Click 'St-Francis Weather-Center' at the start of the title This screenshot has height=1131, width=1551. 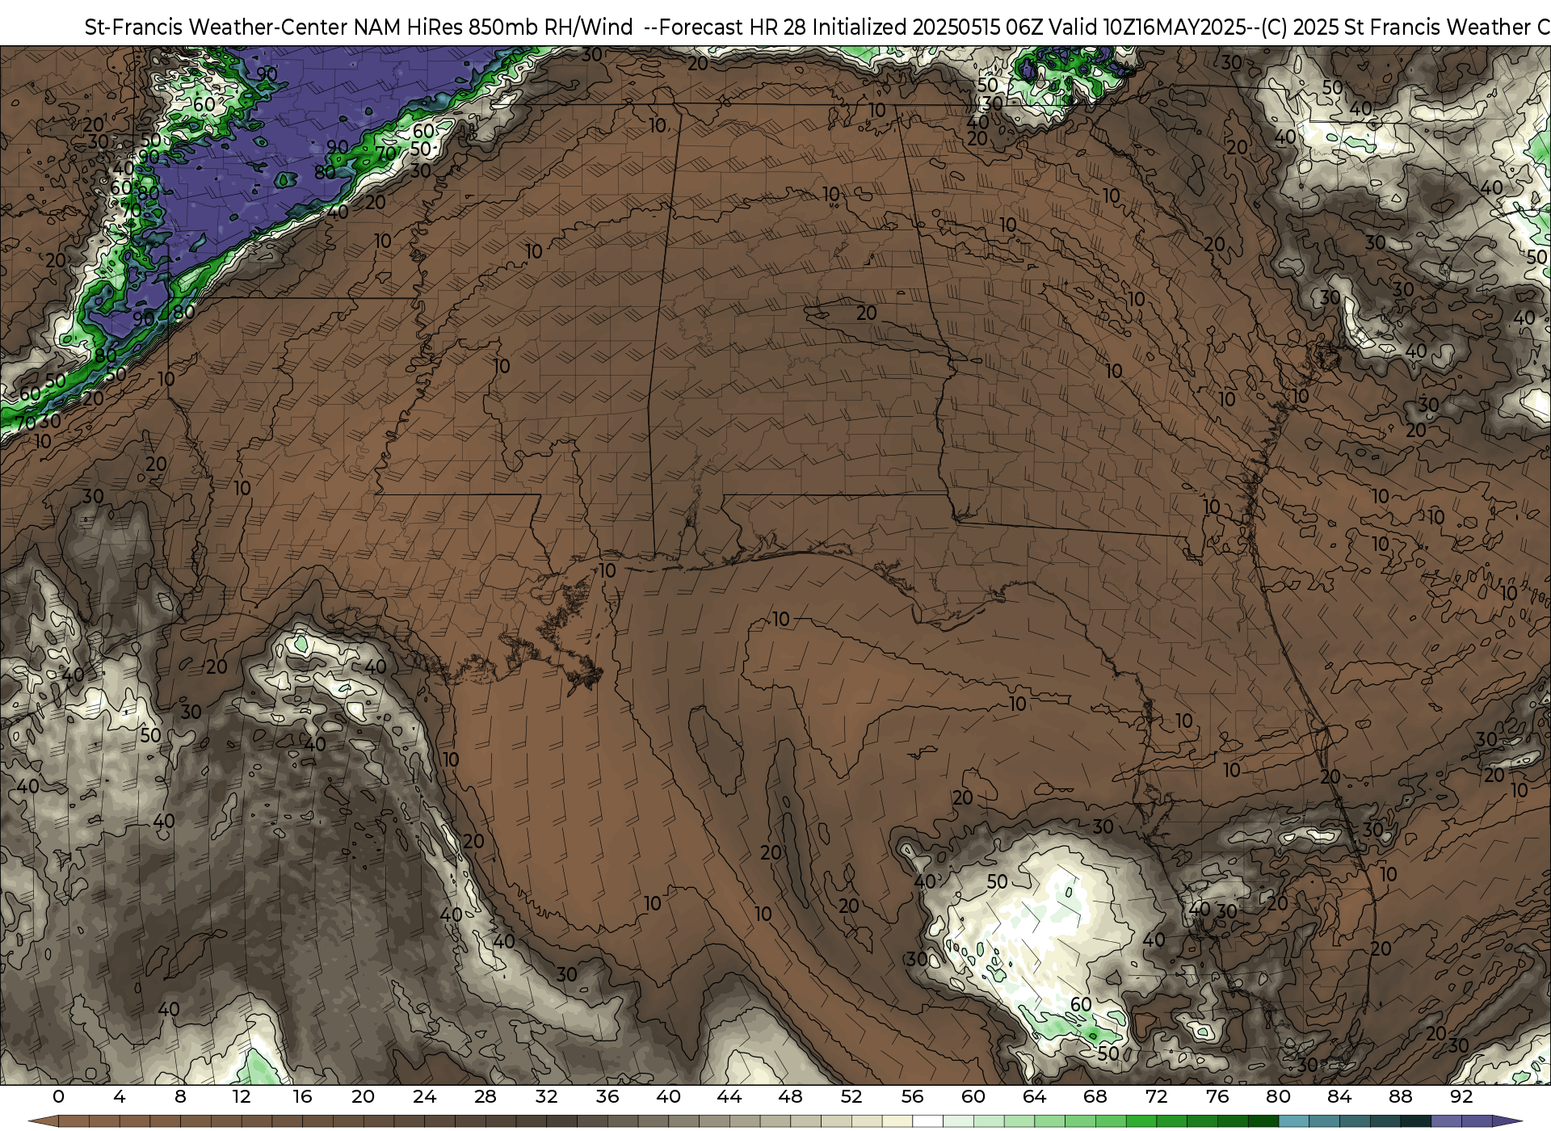click(216, 27)
